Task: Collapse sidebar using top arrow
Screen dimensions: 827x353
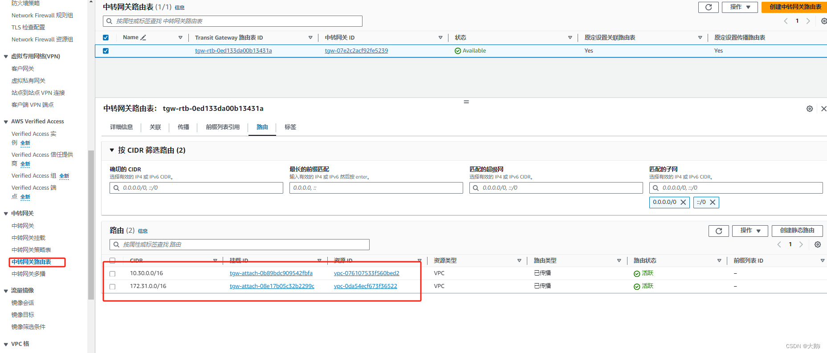Action: [x=91, y=2]
